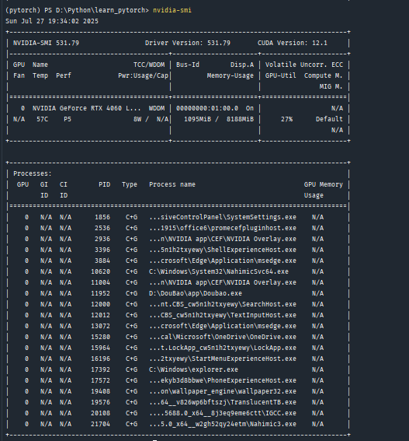Viewport: 409px width, 441px height.
Task: Click the Default compute mode value
Action: pos(329,119)
